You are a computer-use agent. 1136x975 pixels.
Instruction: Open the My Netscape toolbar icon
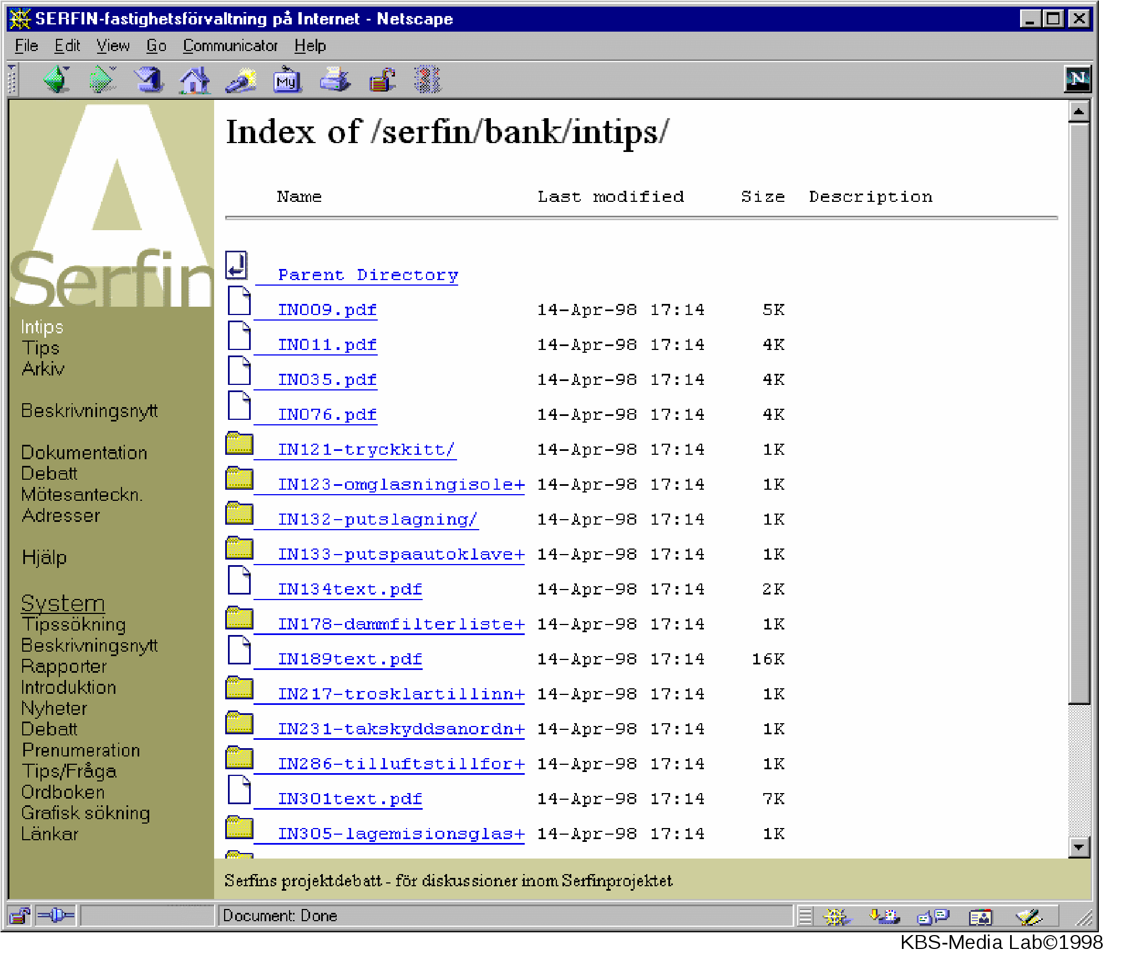[287, 79]
